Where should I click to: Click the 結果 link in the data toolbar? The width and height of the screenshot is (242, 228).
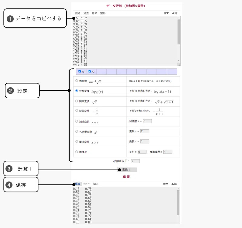click(94, 13)
